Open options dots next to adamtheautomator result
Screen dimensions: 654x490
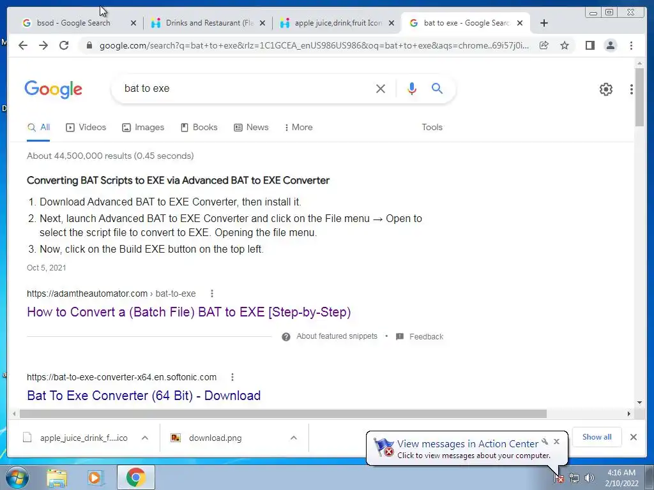pyautogui.click(x=212, y=293)
